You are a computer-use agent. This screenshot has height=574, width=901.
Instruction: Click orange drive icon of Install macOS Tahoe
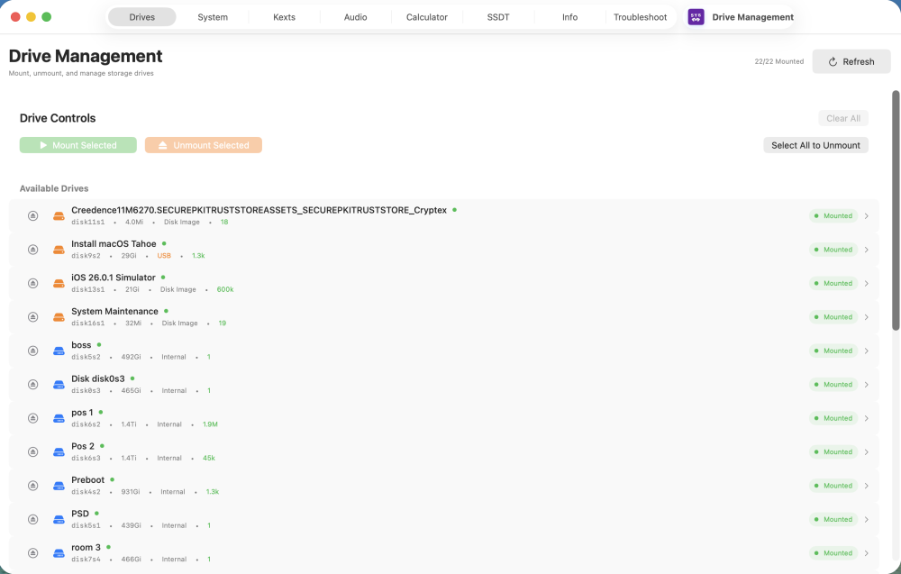click(59, 250)
